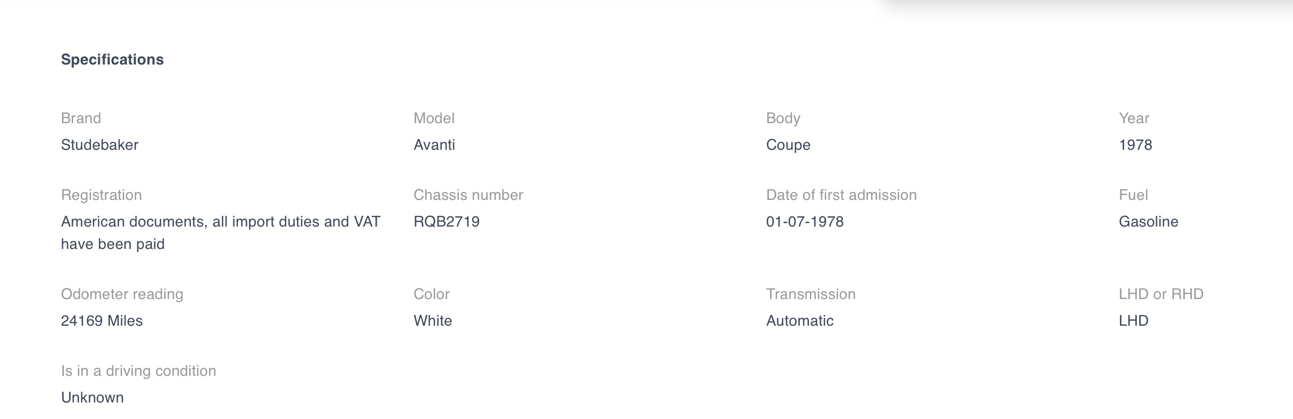This screenshot has height=419, width=1293.
Task: Click the Chassis number label
Action: click(x=468, y=195)
